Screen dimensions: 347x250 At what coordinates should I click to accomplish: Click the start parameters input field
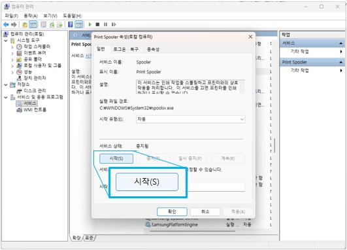click(x=216, y=187)
